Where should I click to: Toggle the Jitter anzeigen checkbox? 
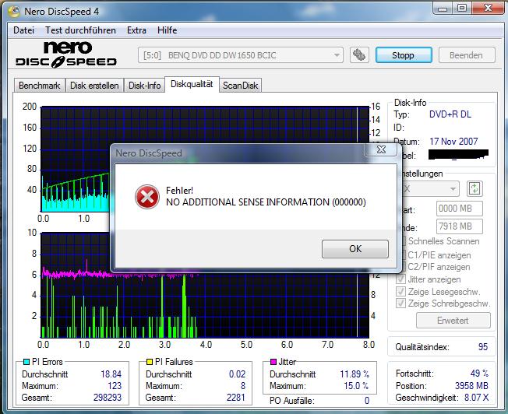[x=401, y=279]
